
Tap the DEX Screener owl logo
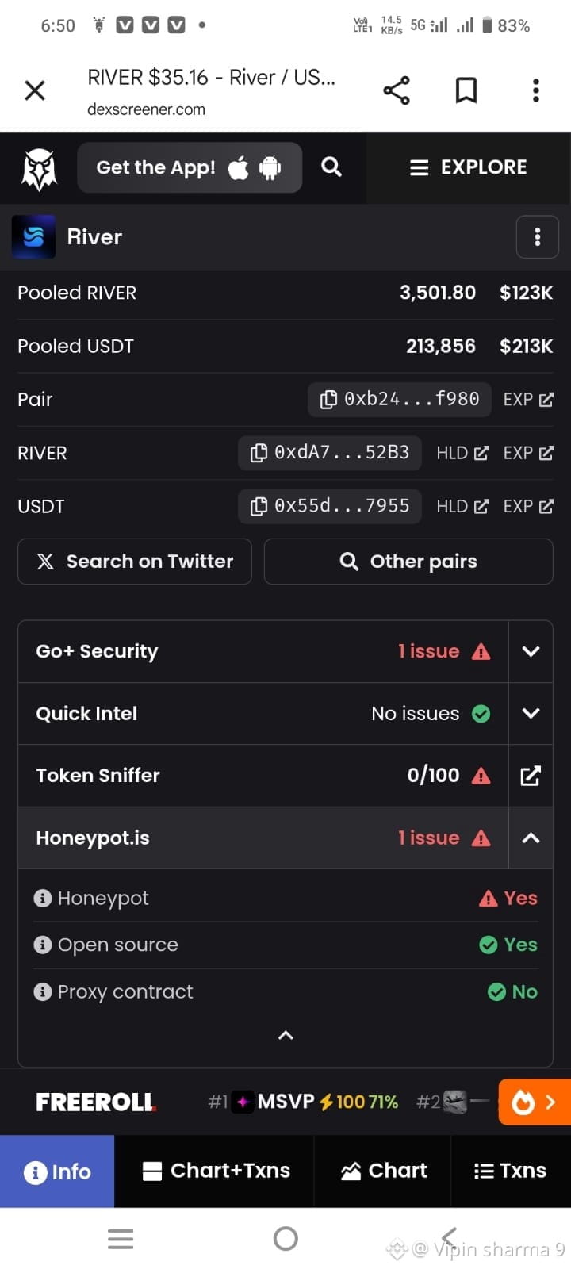(x=39, y=169)
